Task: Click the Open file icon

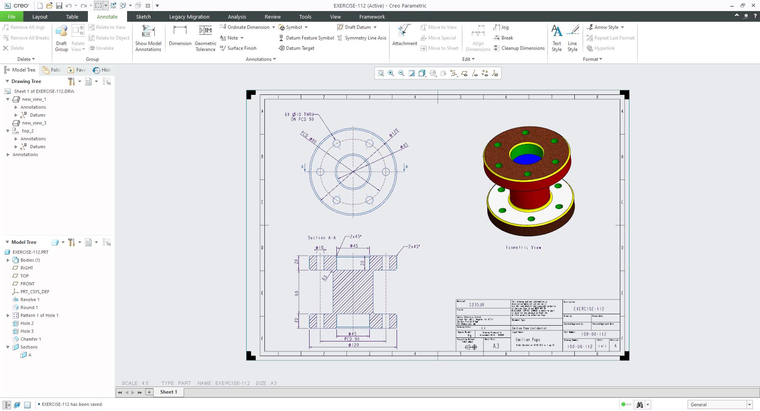Action: point(49,6)
